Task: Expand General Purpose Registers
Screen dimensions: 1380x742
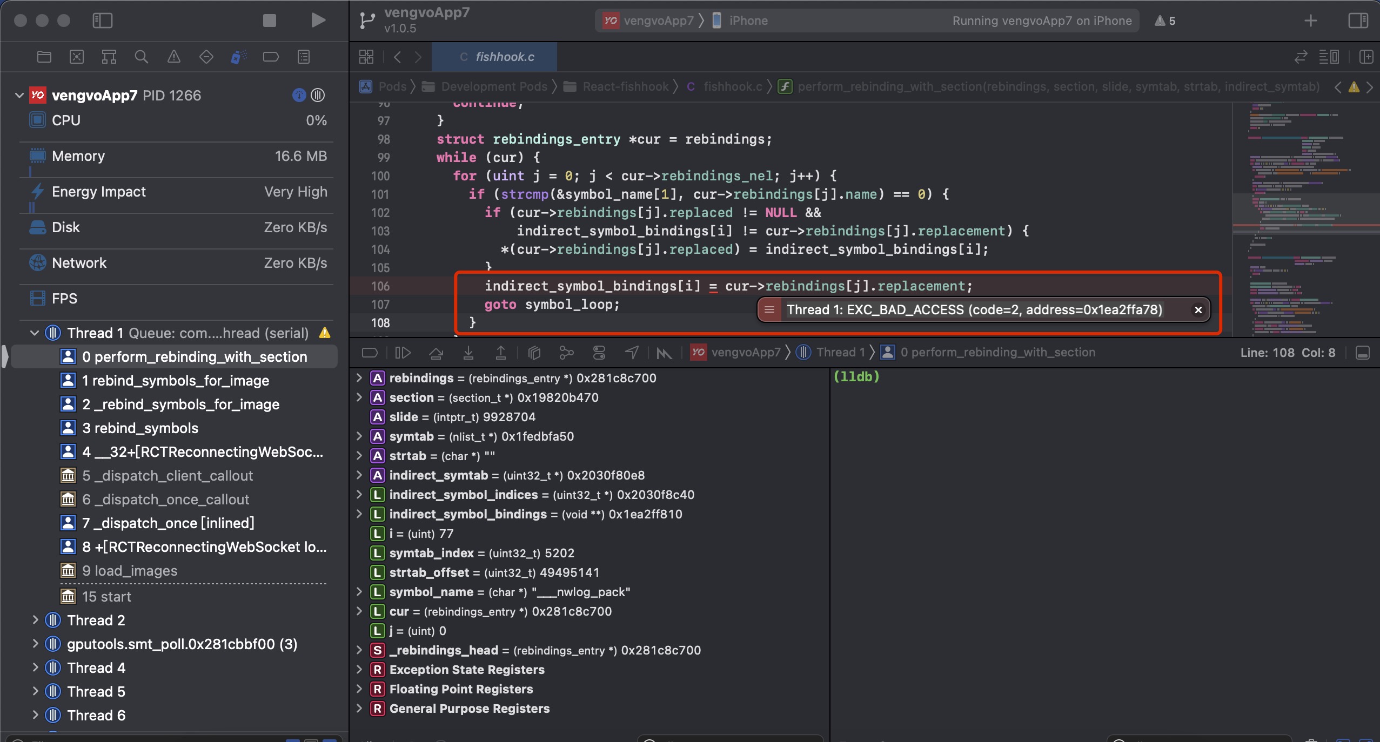Action: click(x=359, y=709)
